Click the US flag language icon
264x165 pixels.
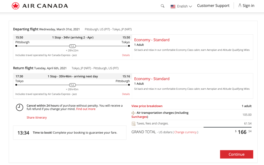coord(173,6)
